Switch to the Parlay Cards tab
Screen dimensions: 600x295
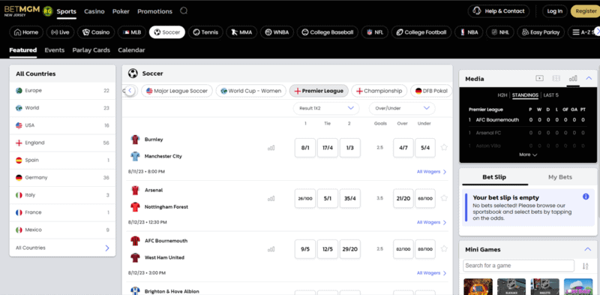(91, 50)
